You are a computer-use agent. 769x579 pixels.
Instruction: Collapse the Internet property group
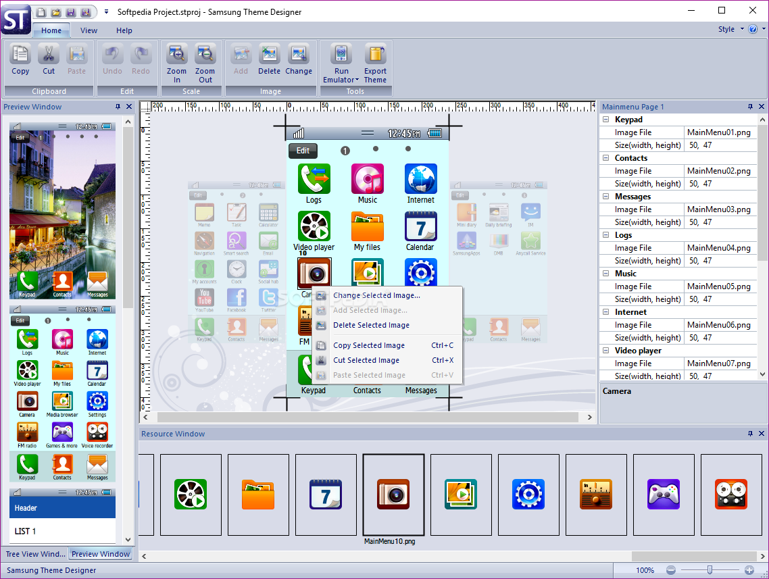click(x=605, y=312)
